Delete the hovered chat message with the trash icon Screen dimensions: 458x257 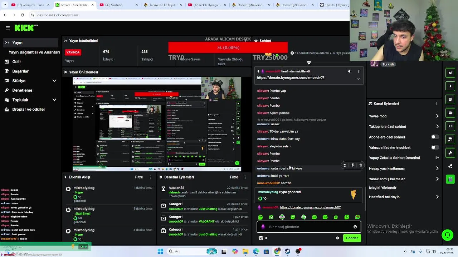tap(361, 165)
